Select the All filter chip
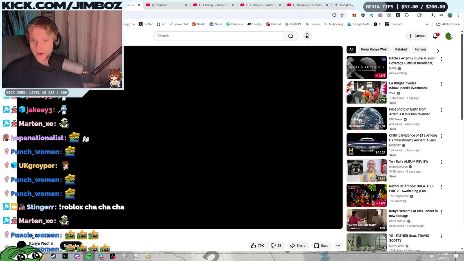This screenshot has height=261, width=464. click(351, 49)
